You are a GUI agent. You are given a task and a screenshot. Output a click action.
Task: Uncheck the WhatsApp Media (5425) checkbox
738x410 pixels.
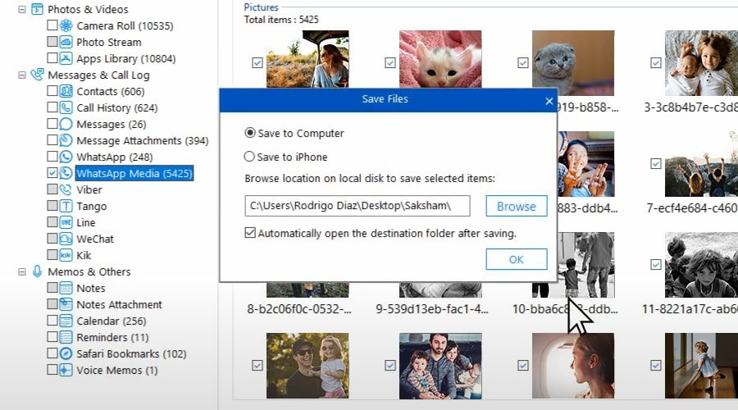point(52,173)
